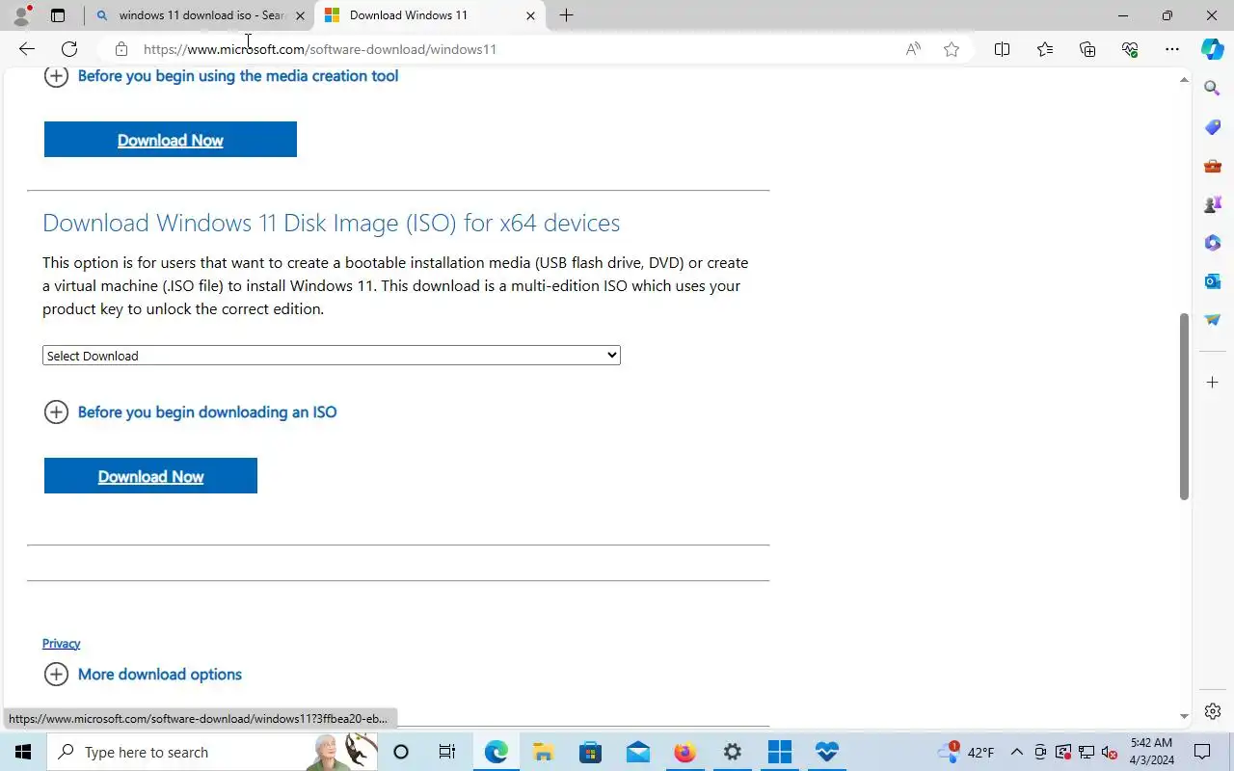Open Collections icon

pyautogui.click(x=1087, y=49)
